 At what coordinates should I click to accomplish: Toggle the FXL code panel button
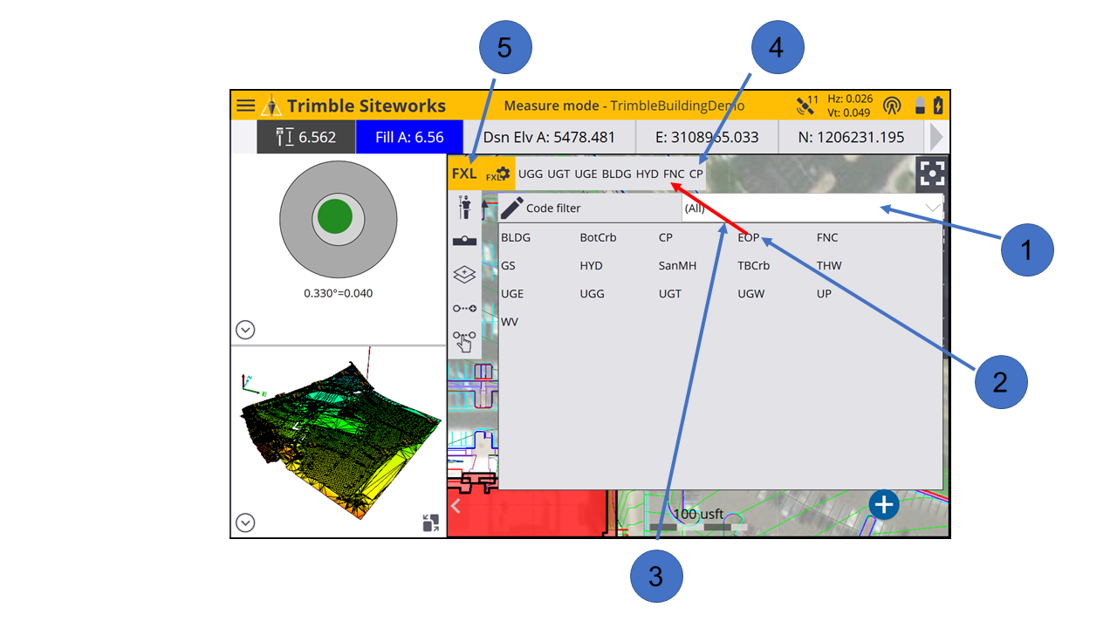pos(464,174)
